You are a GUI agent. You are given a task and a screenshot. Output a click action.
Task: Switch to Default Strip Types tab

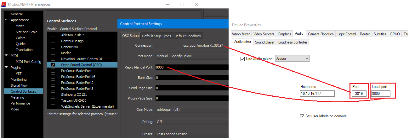click(156, 36)
